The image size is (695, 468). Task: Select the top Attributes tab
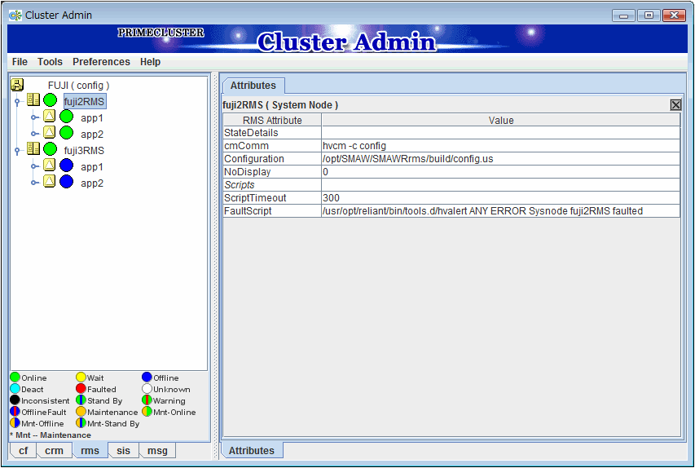[253, 86]
